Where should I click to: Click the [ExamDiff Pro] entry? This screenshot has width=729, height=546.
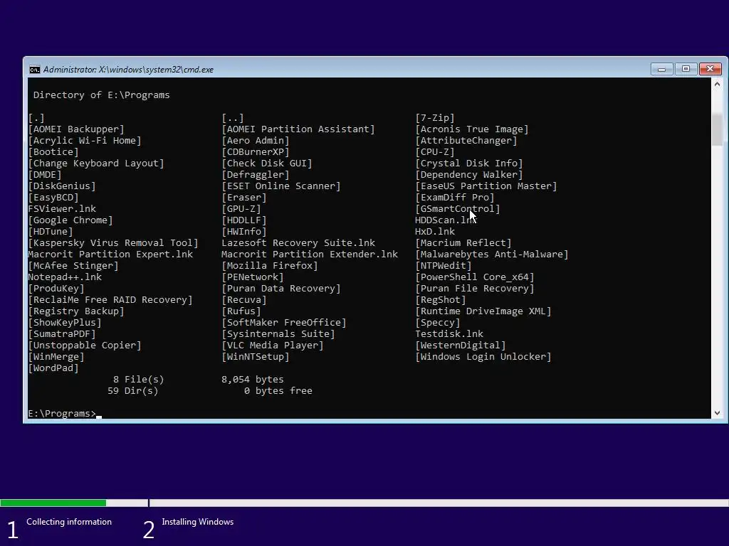[x=455, y=198]
